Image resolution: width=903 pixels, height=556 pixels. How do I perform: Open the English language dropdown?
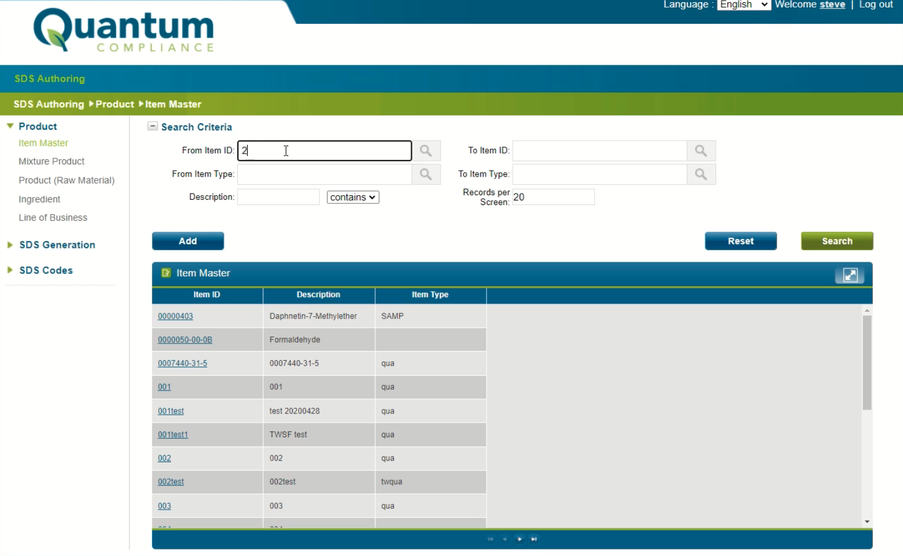click(x=744, y=5)
